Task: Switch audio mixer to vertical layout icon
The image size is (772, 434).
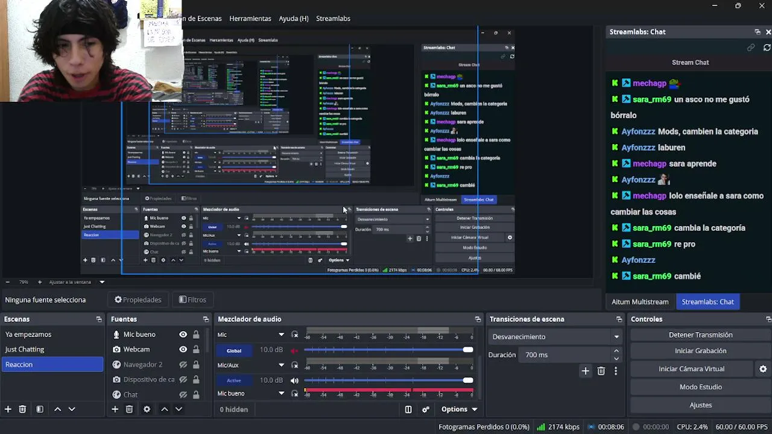Action: 408,409
